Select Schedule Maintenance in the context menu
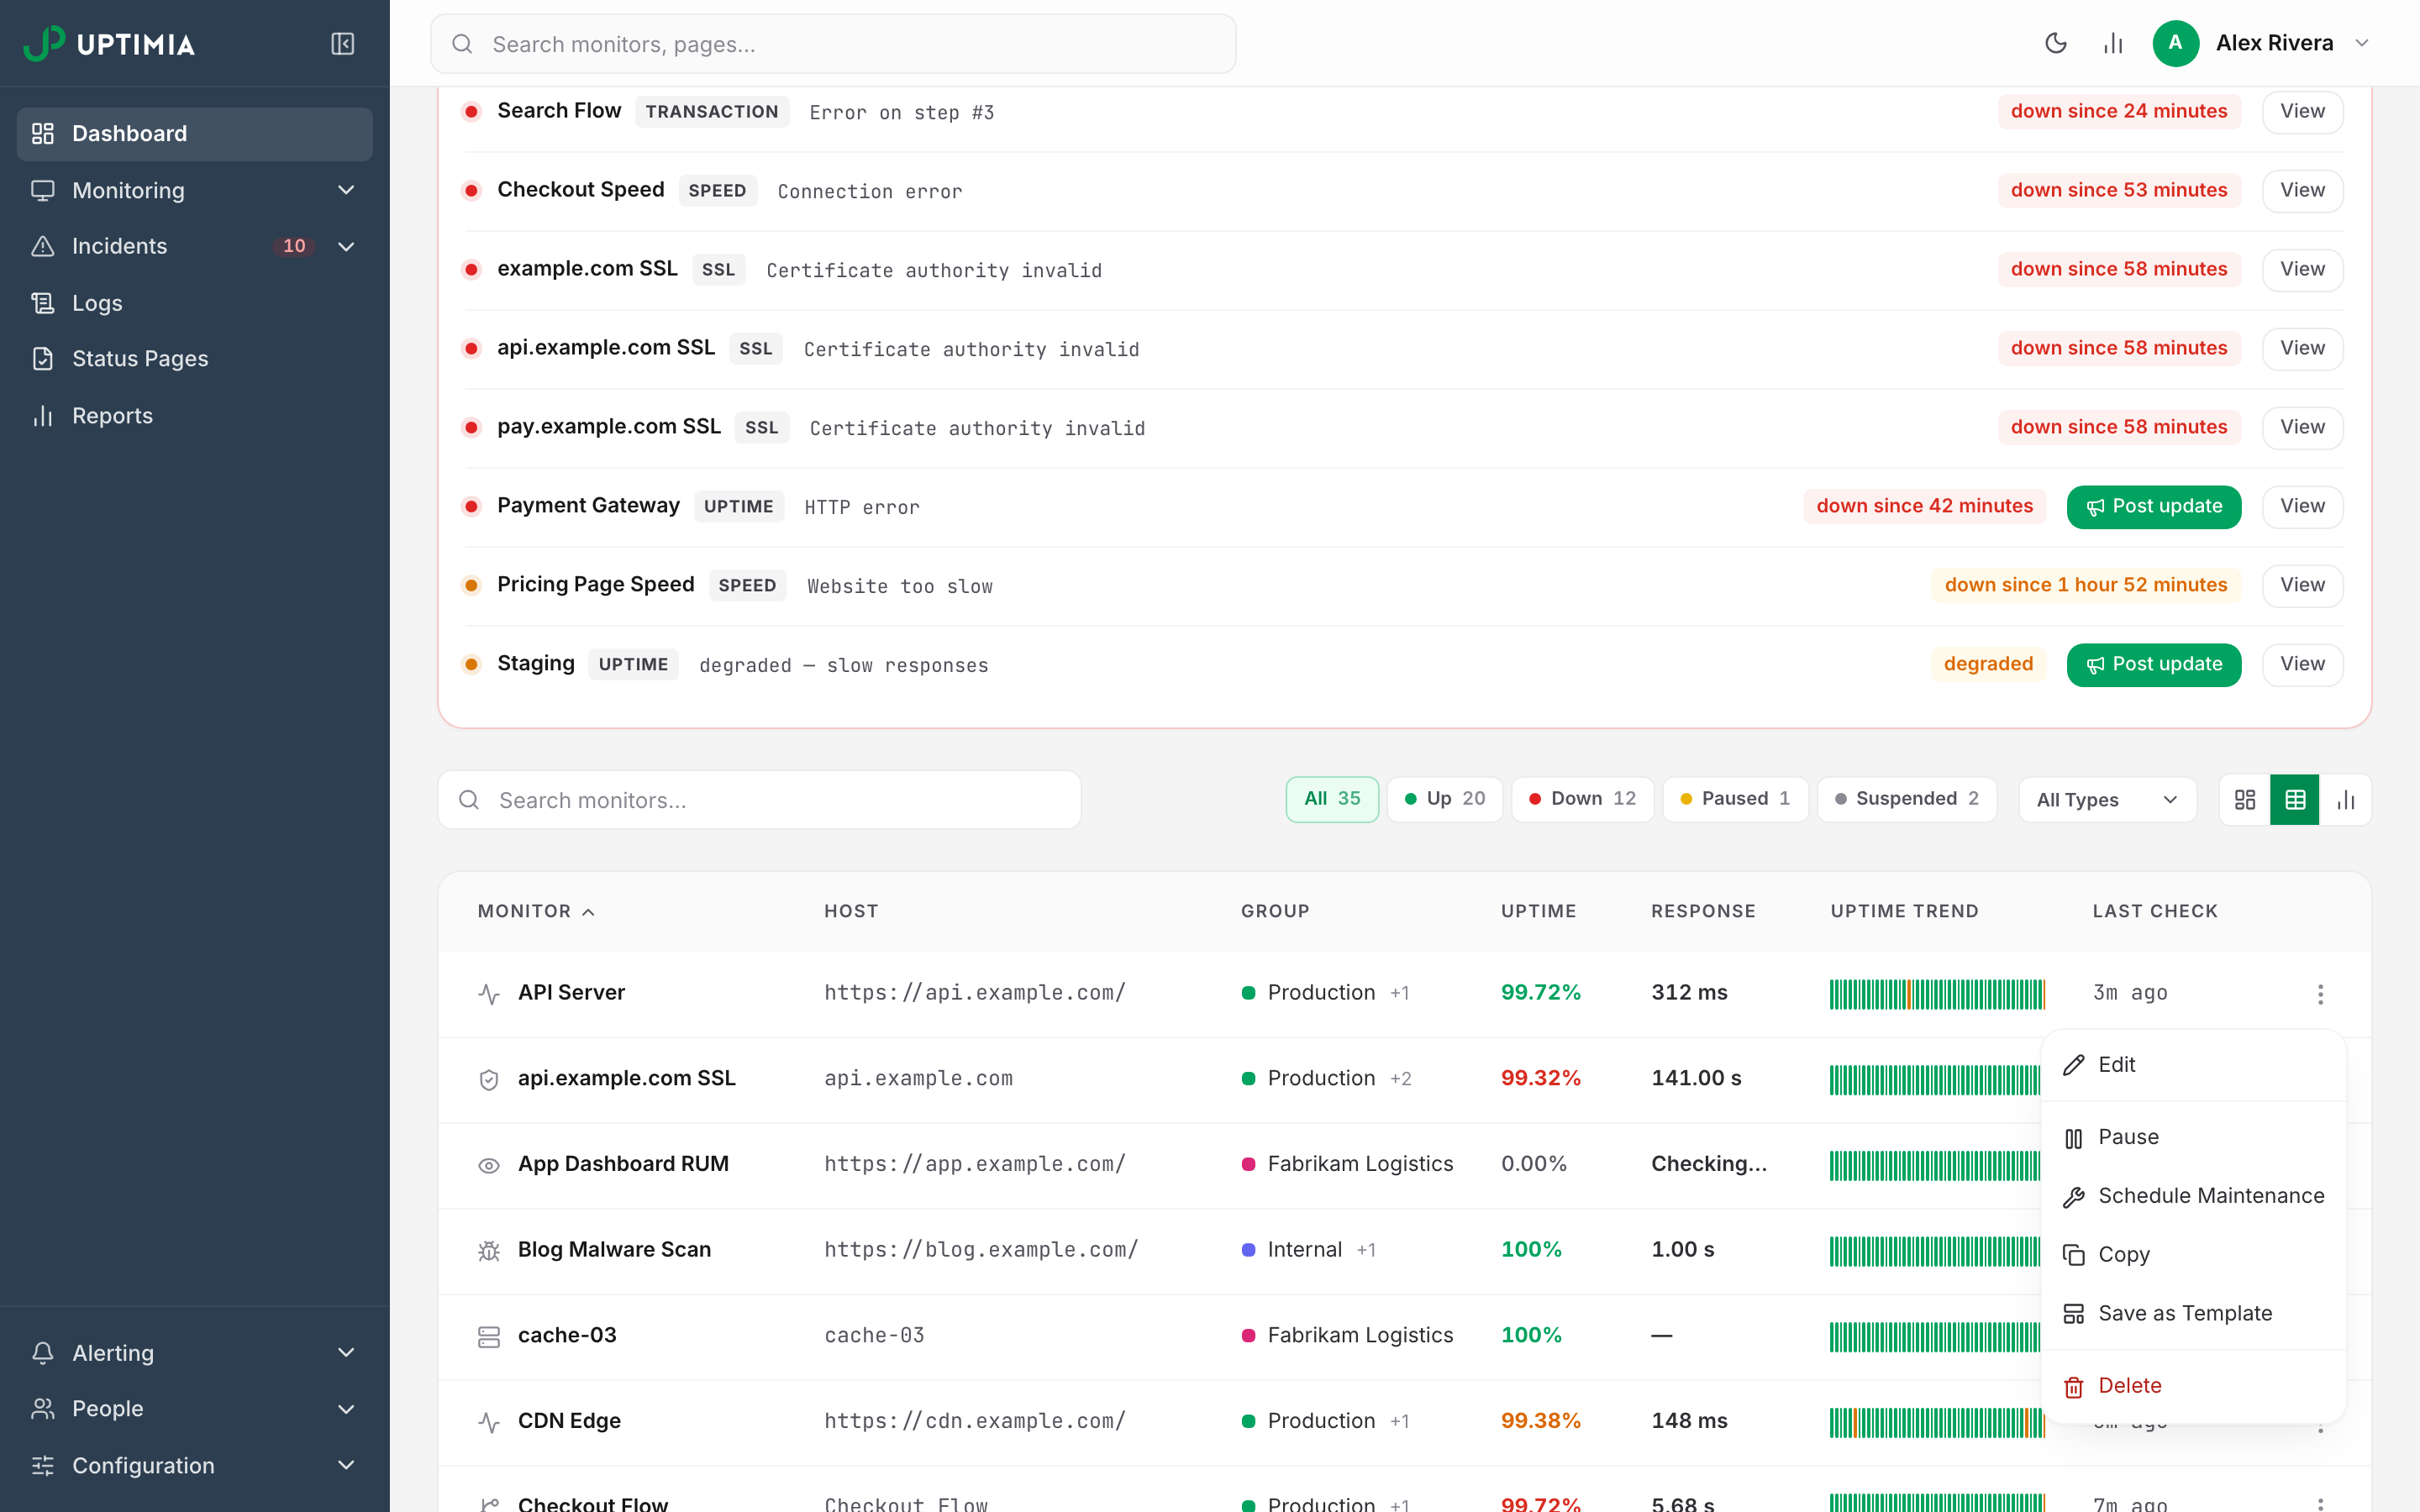 (x=2193, y=1197)
